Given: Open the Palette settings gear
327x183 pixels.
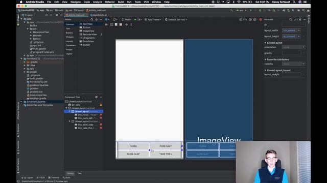Looking at the screenshot, I should [x=97, y=19].
